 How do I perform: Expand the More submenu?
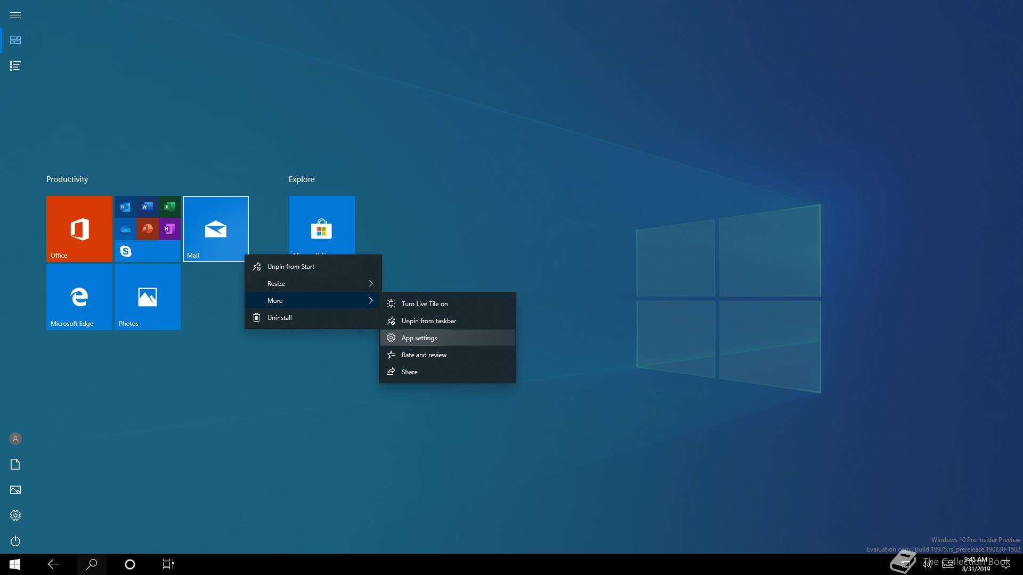pos(313,301)
